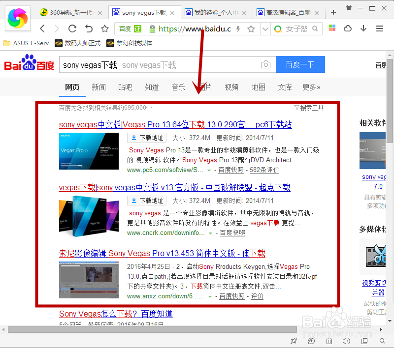The height and width of the screenshot is (348, 394).
Task: Open the colorful apps grid icon
Action: pyautogui.click(x=332, y=28)
